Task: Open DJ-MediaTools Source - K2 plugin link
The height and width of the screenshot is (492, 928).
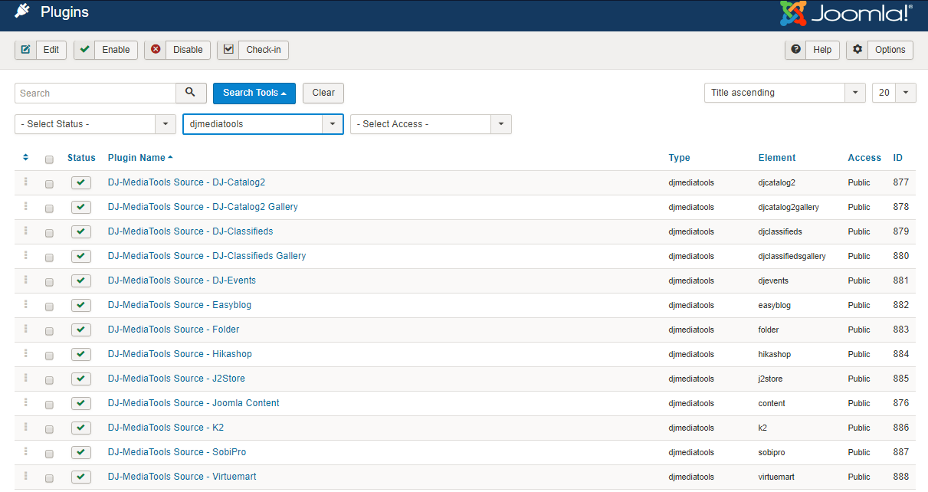Action: tap(166, 428)
